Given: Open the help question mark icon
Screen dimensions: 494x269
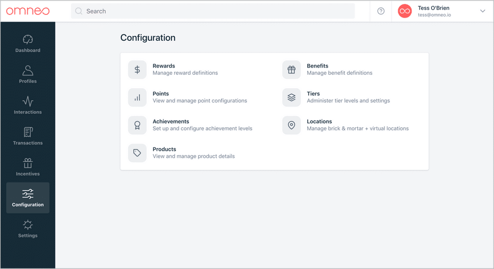Looking at the screenshot, I should [x=381, y=11].
